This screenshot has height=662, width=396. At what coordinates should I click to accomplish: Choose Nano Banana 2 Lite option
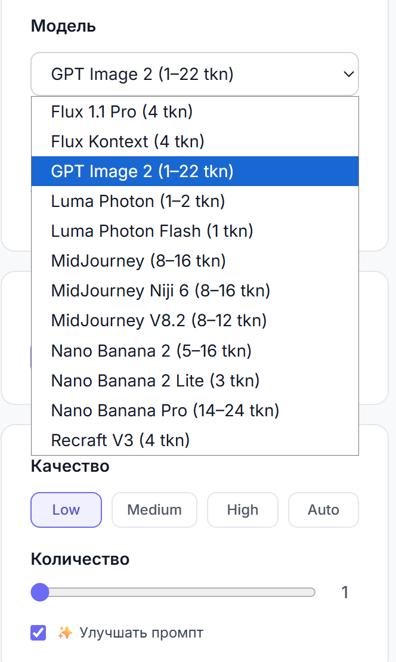(195, 381)
